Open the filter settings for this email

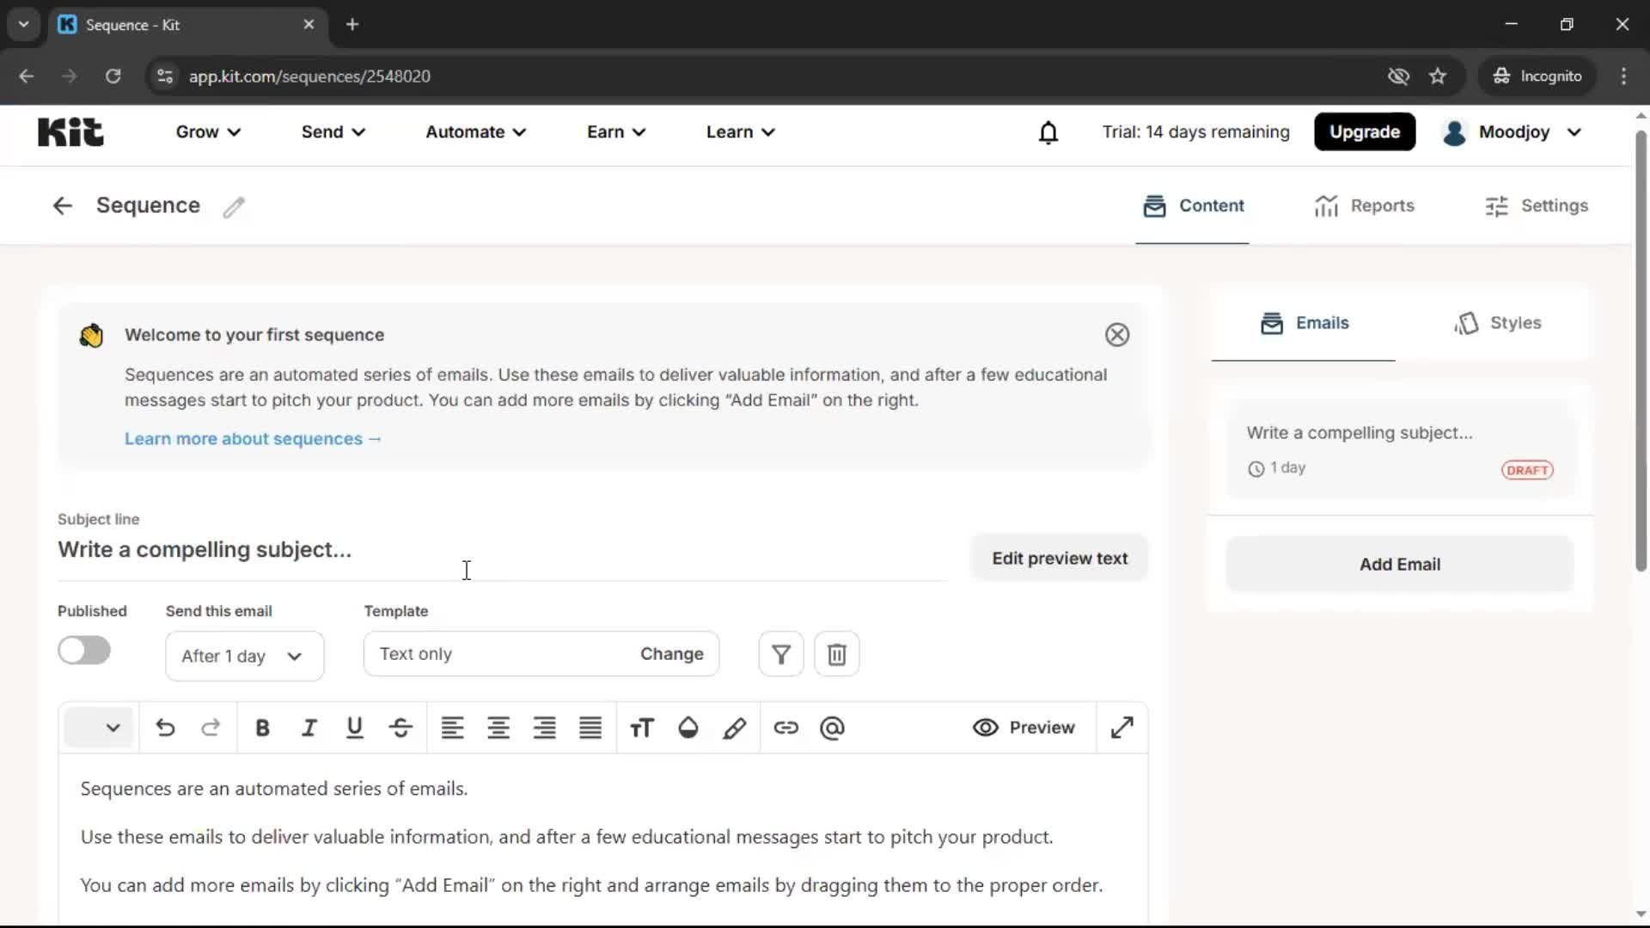[779, 654]
